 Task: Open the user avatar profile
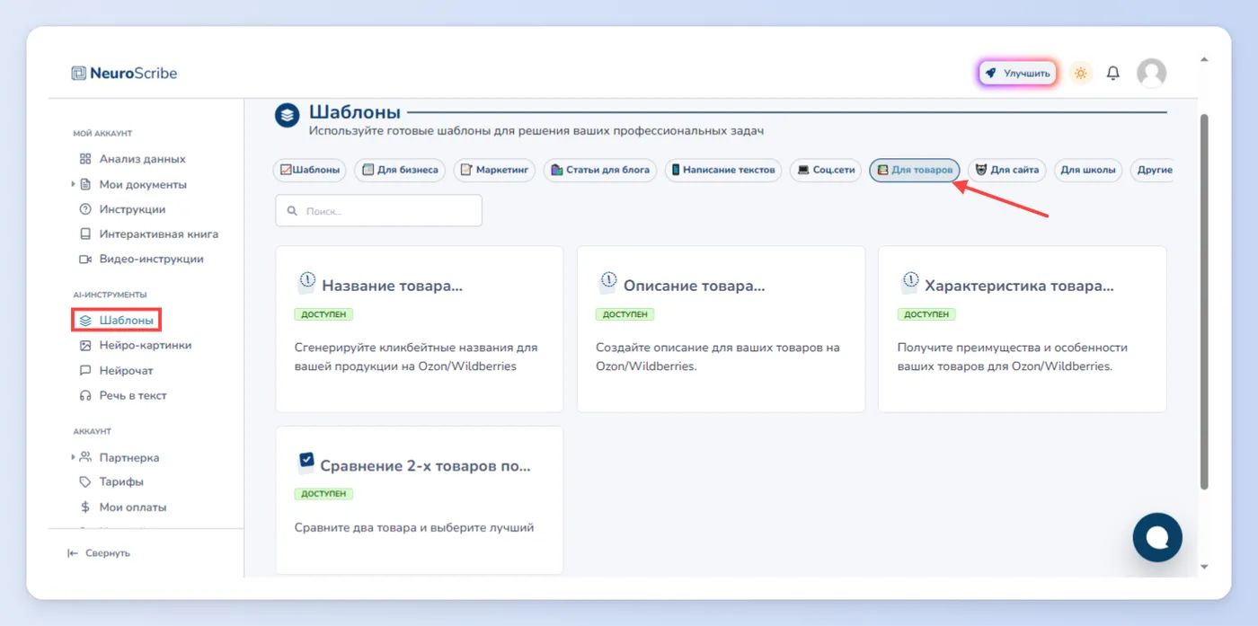pos(1151,74)
